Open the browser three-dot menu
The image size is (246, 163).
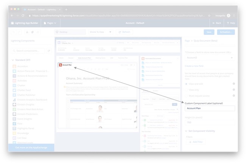point(234,16)
